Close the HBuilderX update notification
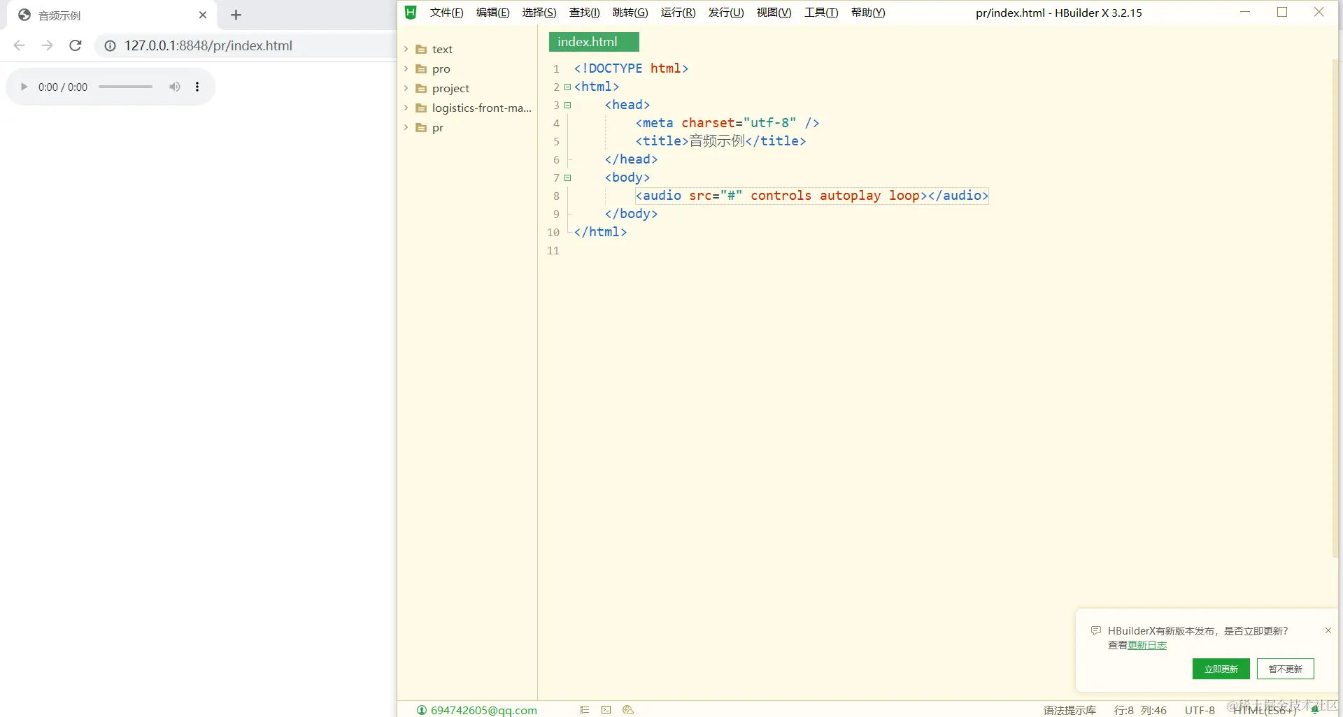 [x=1328, y=630]
